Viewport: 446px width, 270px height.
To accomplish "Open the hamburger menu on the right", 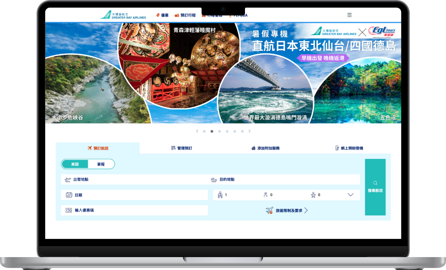I will tap(349, 15).
